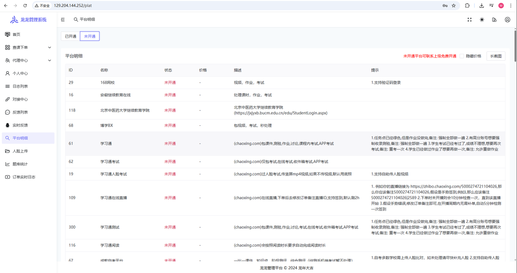Click the 未开通平台可联系上级免费开通 notice
This screenshot has width=517, height=273.
coord(430,56)
